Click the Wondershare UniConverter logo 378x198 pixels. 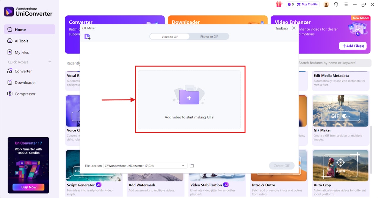[x=28, y=12]
